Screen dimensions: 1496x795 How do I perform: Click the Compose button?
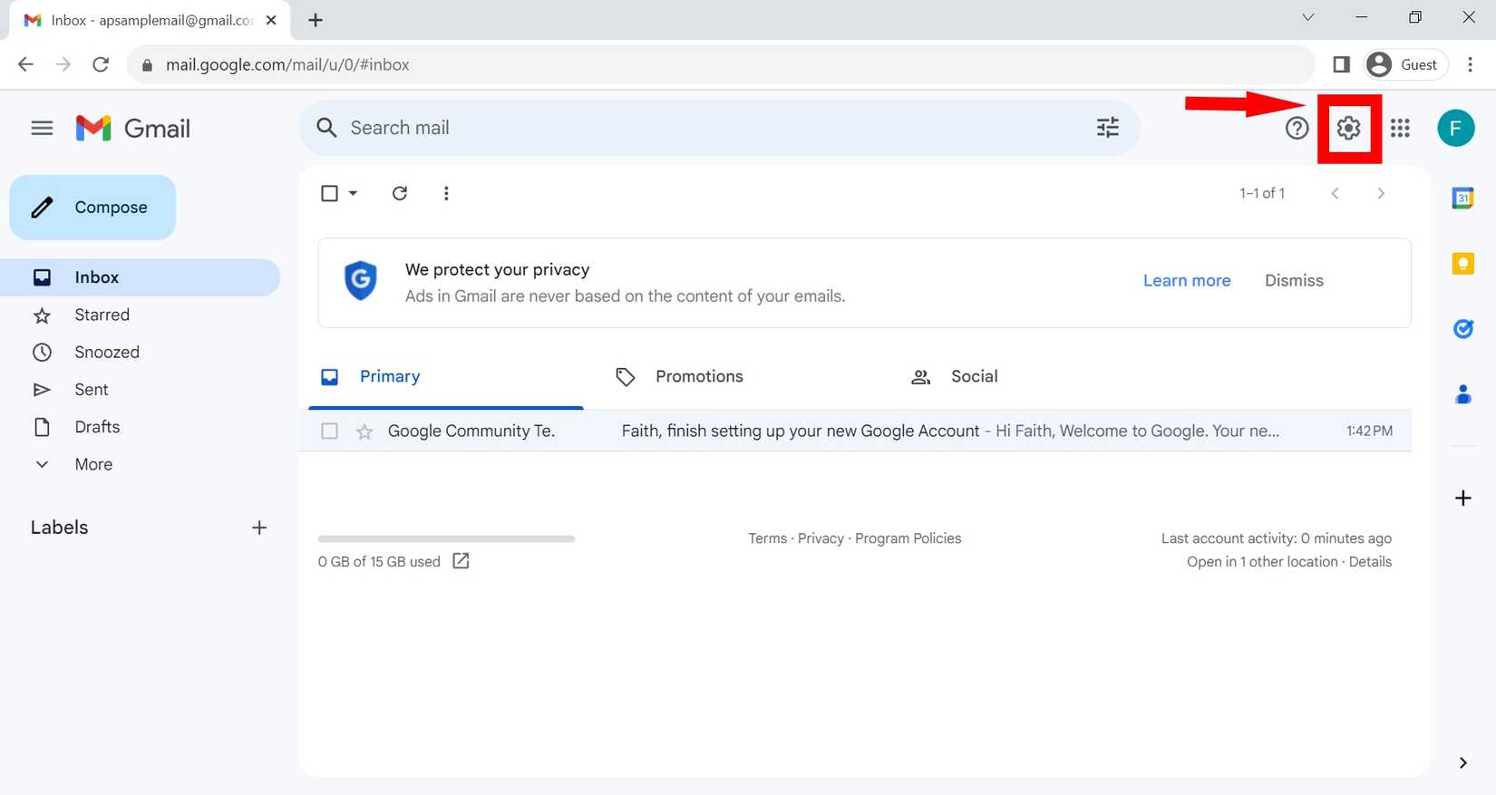point(92,208)
